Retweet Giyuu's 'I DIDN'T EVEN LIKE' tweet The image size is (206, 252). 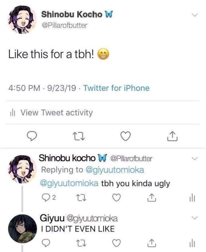(x=81, y=243)
